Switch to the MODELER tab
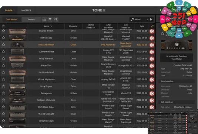The height and width of the screenshot is (134, 198). tap(26, 10)
